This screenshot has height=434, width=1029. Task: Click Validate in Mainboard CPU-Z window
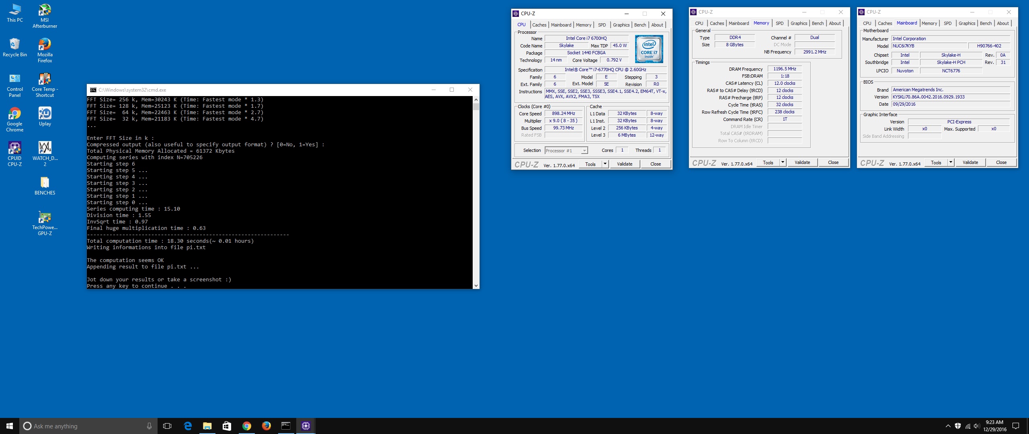[x=970, y=162]
